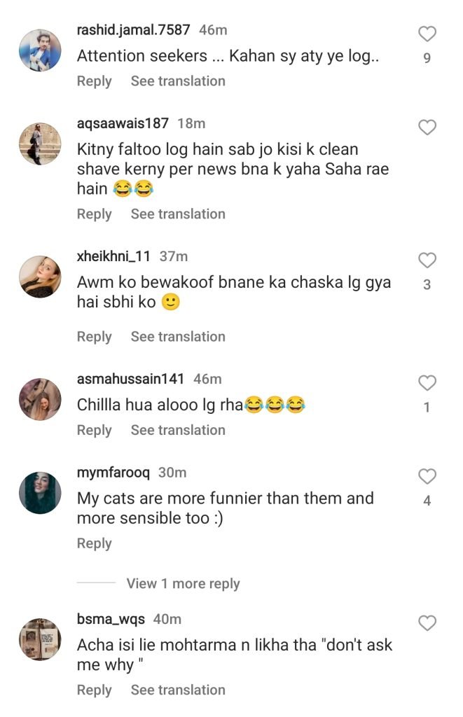Heart asmahussain141's aloo comment
463x717 pixels.
pyautogui.click(x=427, y=383)
